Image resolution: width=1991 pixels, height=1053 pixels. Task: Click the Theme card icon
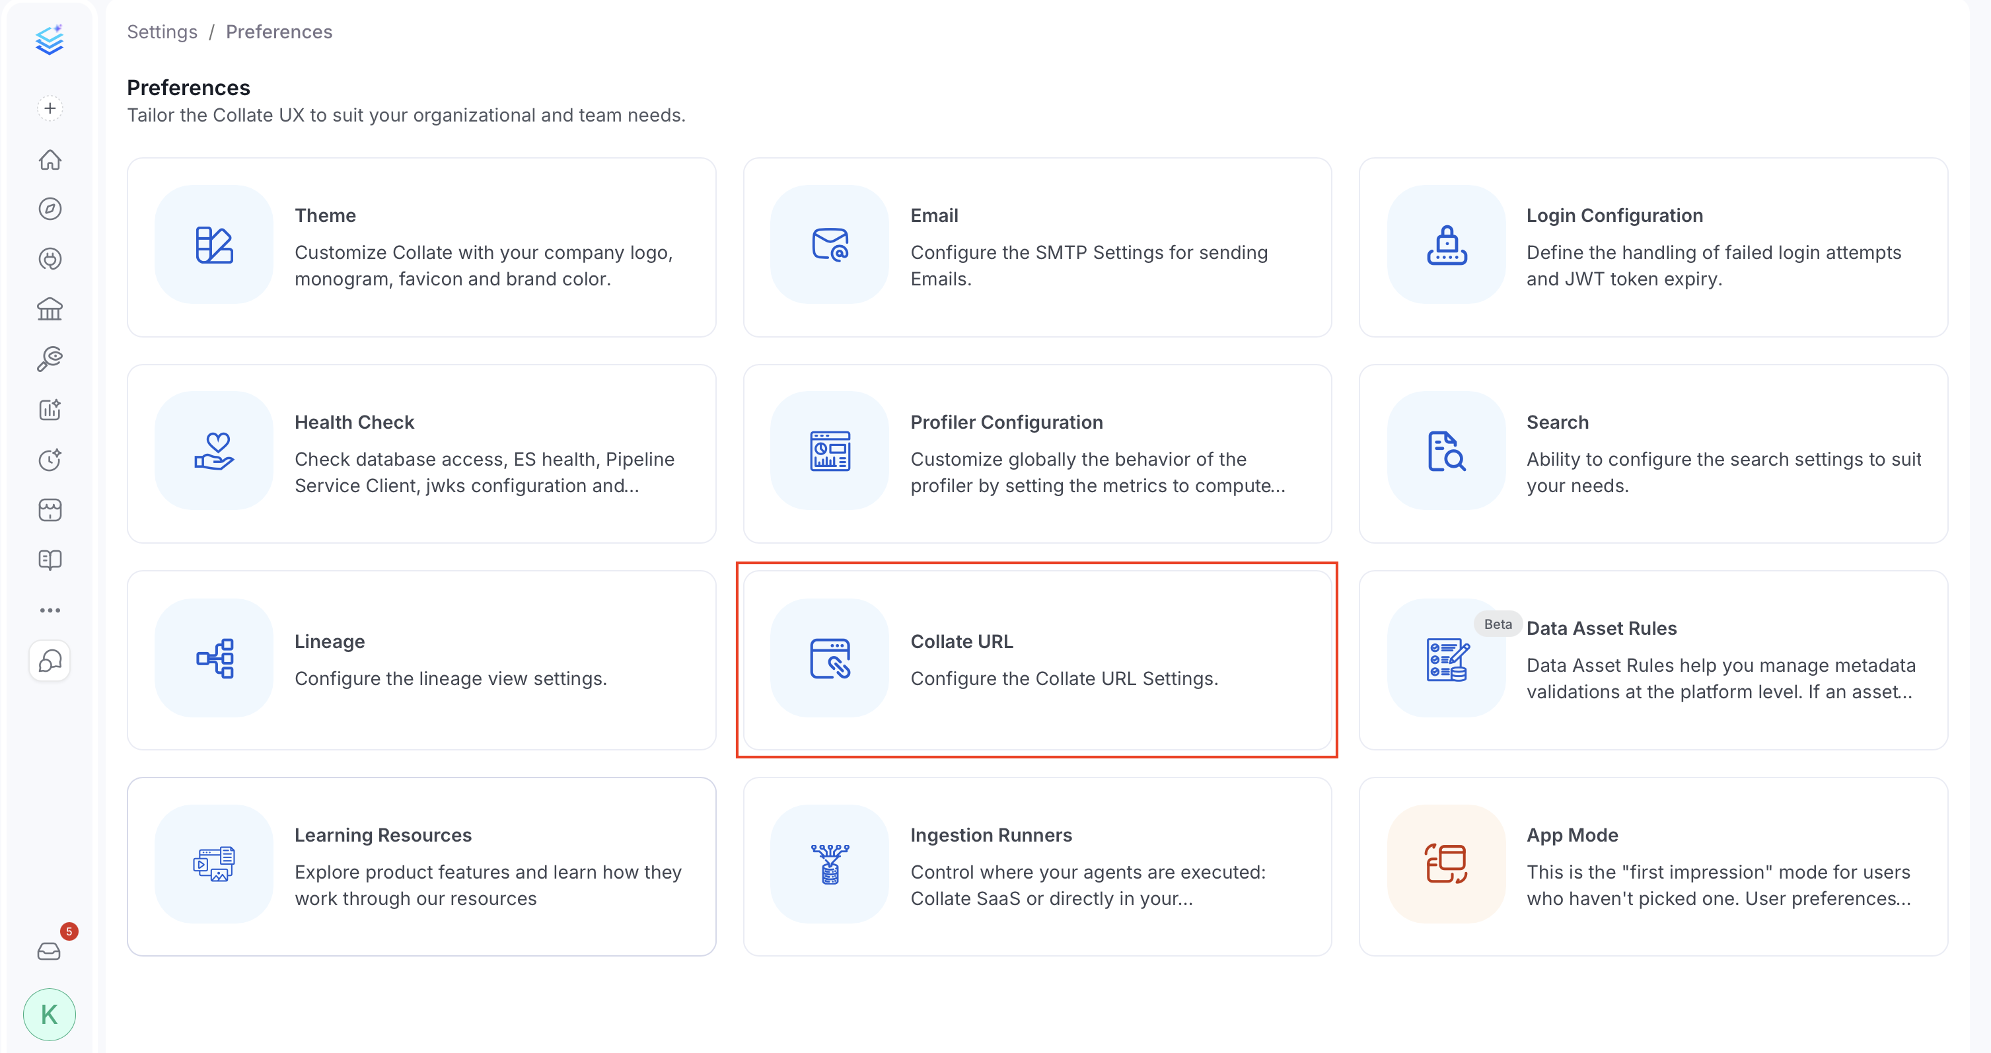pos(214,245)
